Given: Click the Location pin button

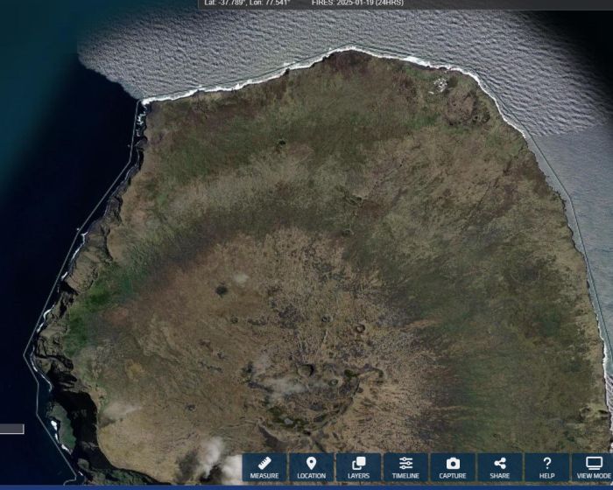Looking at the screenshot, I should click(311, 467).
